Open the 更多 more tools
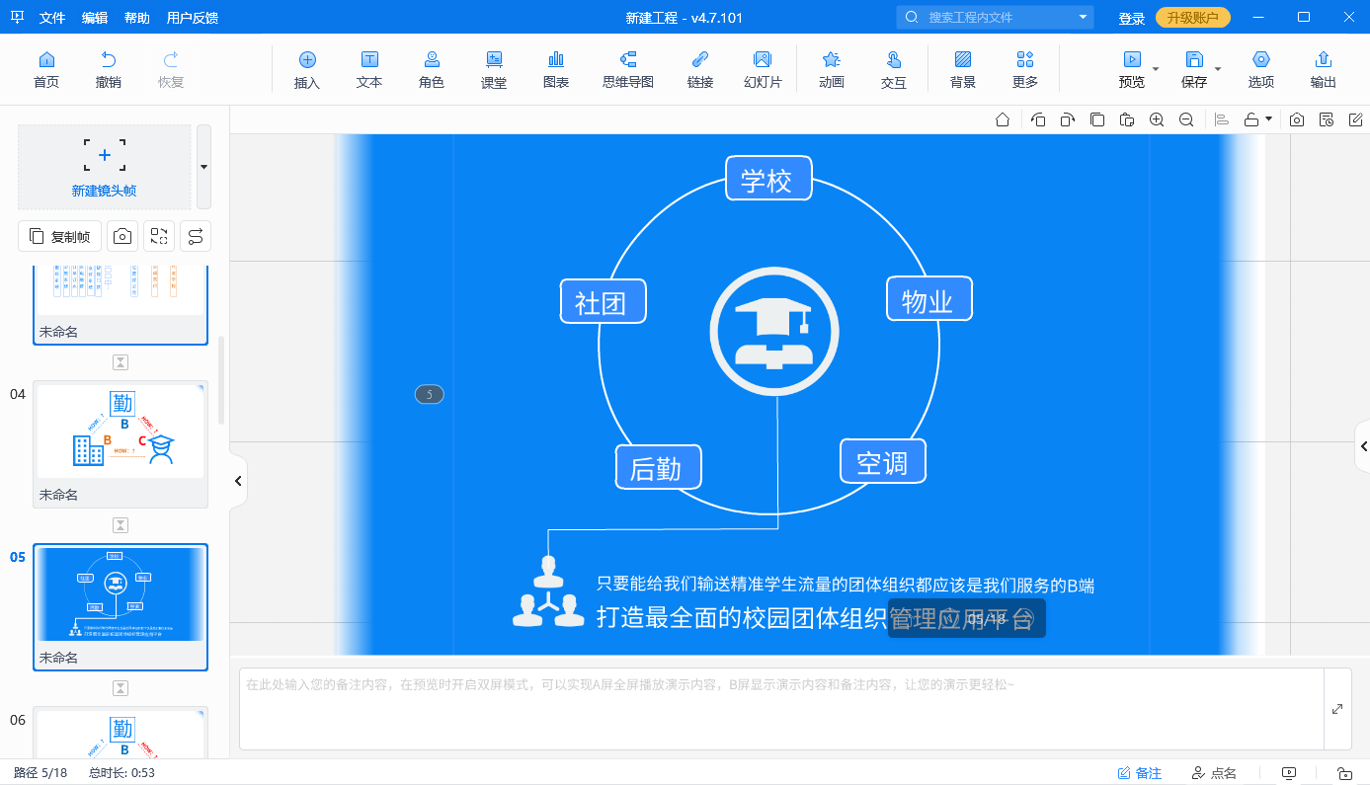This screenshot has height=785, width=1370. pos(1025,69)
